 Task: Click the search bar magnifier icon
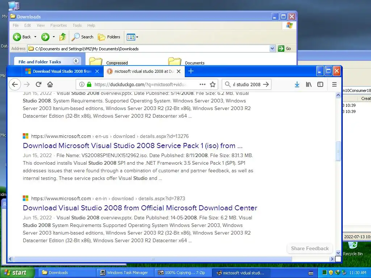(228, 84)
